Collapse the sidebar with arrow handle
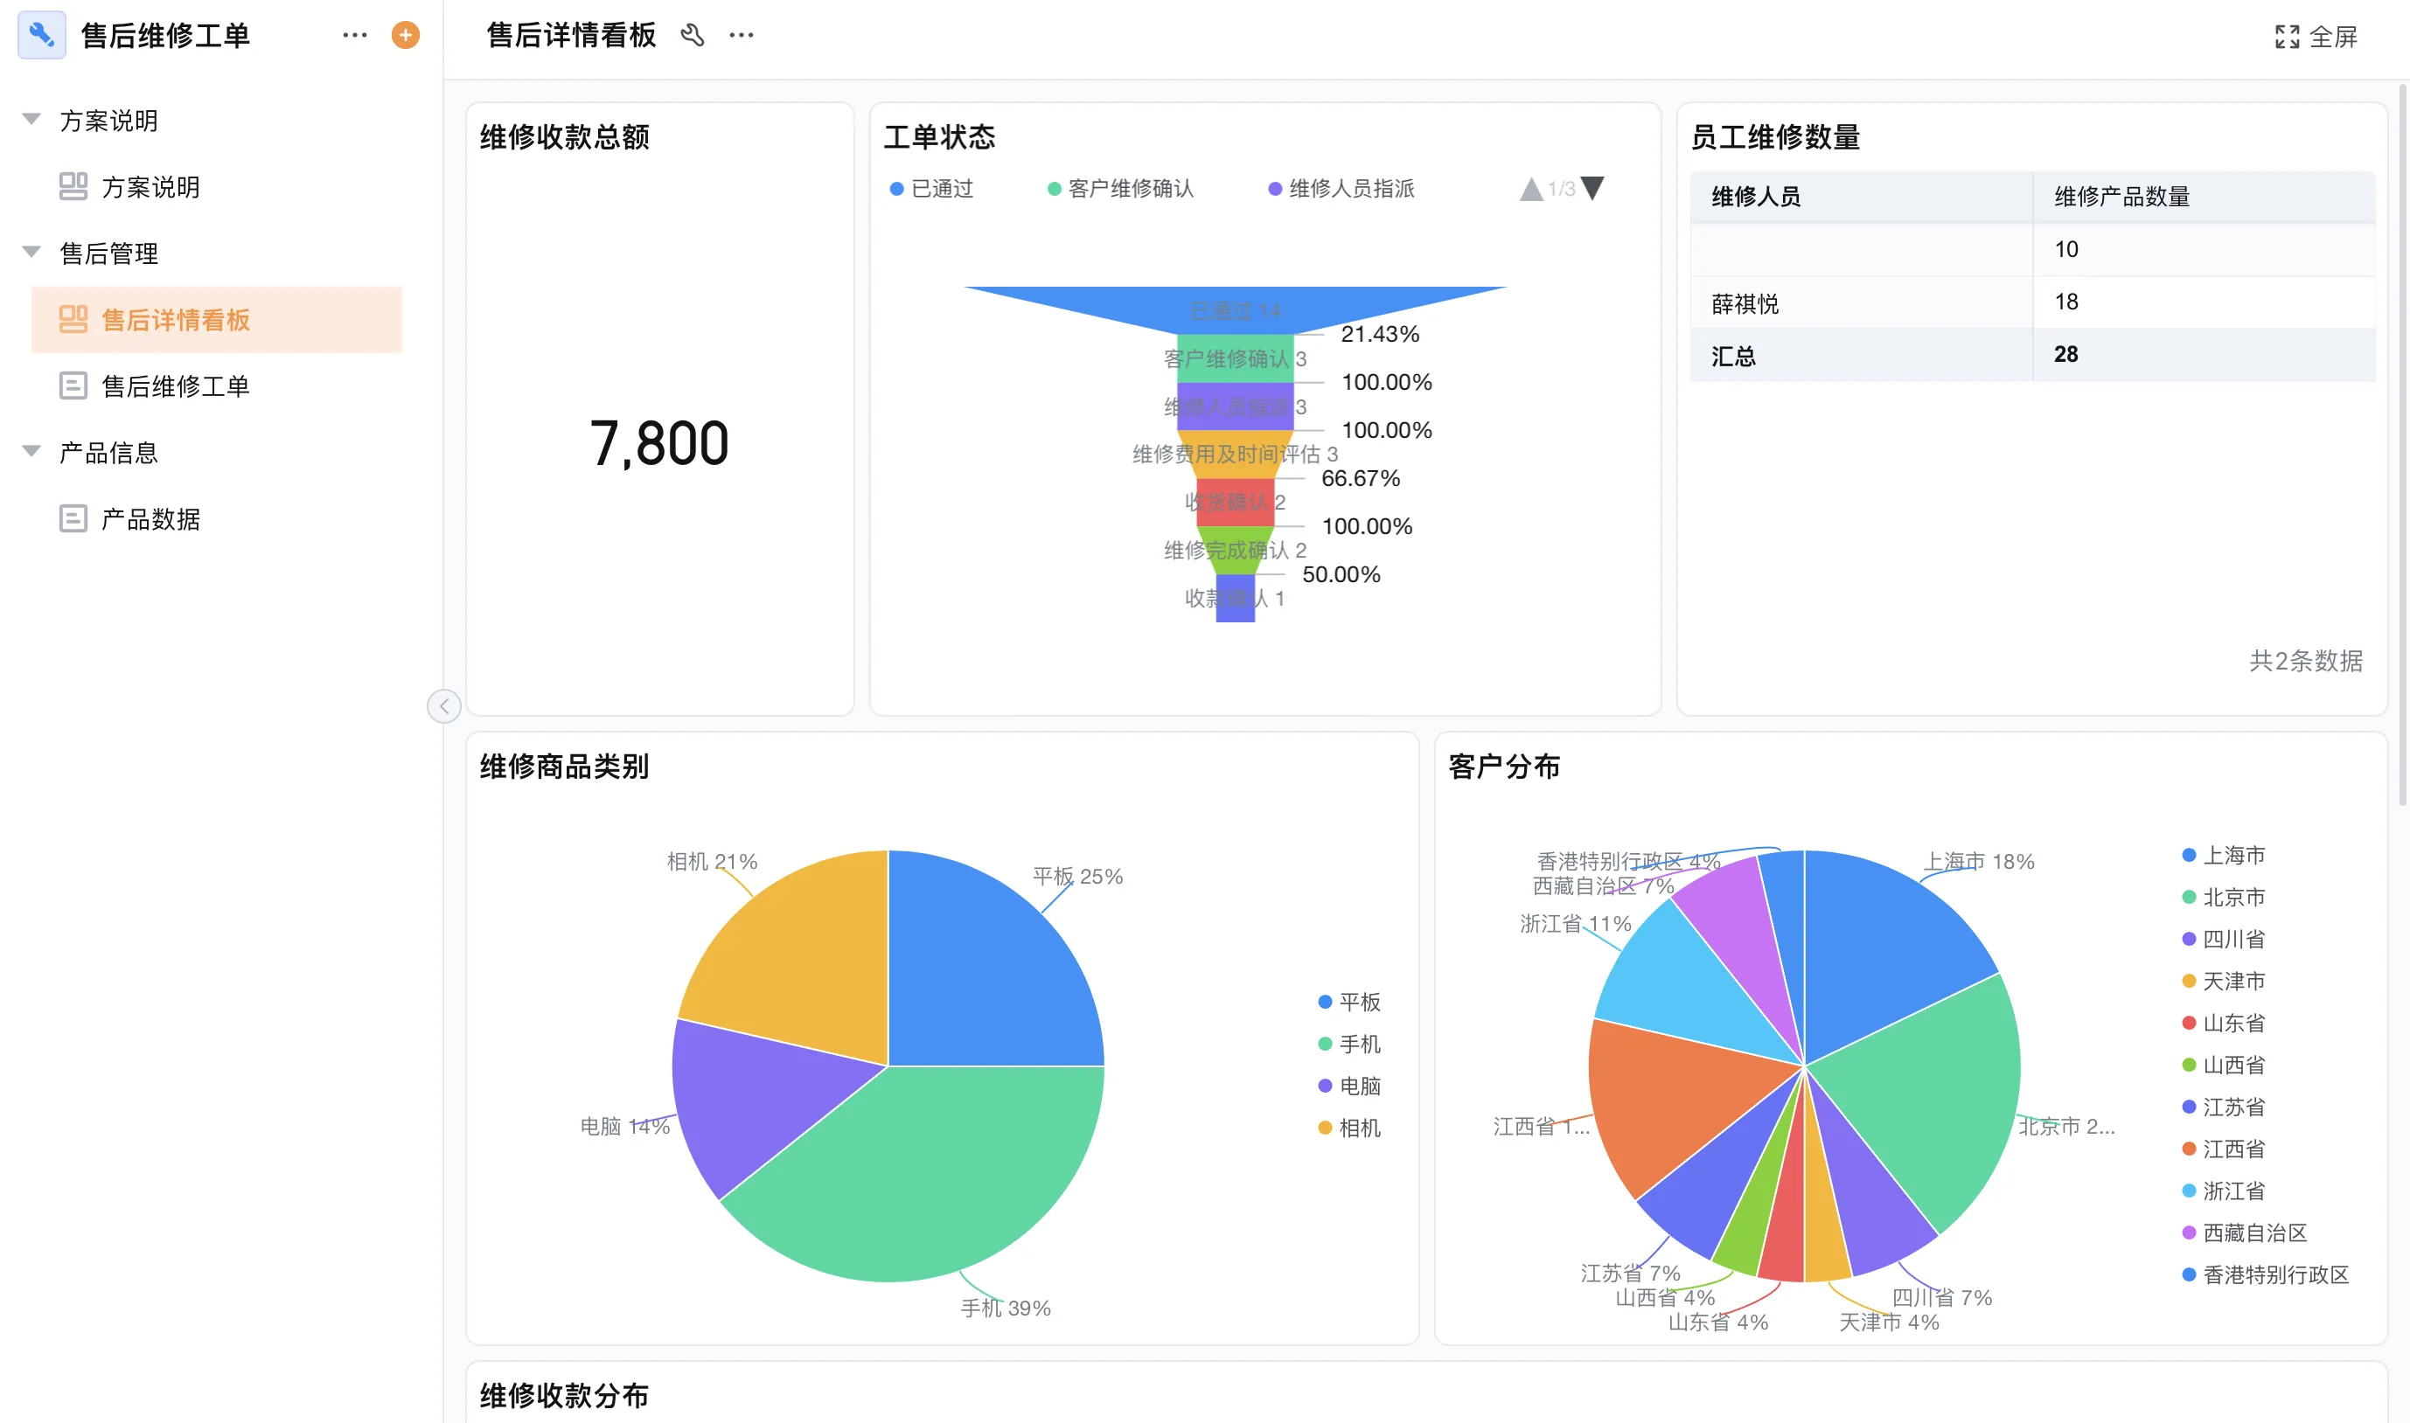2410x1423 pixels. click(x=444, y=707)
